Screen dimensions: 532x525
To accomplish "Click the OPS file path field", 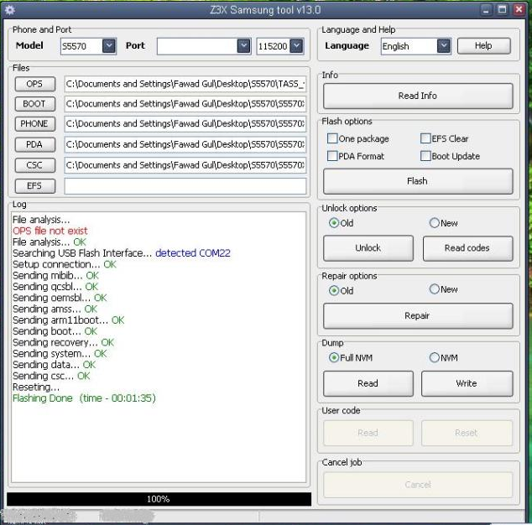I will (x=185, y=84).
